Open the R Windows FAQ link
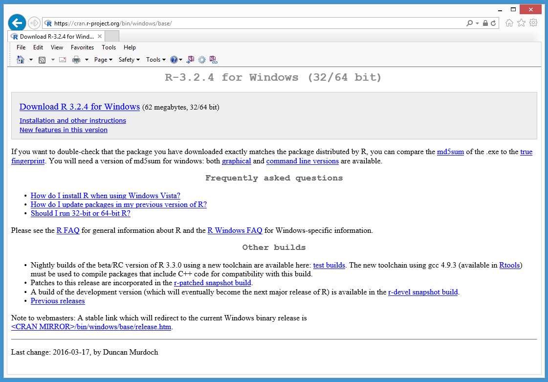Viewport: 548px width, 382px height. (x=235, y=230)
